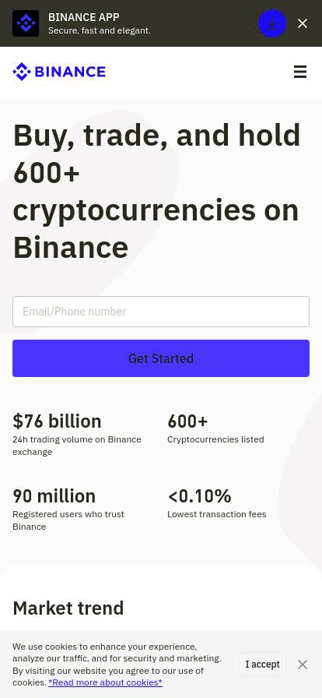Screen dimensions: 322x698
Task: Accept cookies with I accept button
Action: pyautogui.click(x=262, y=665)
